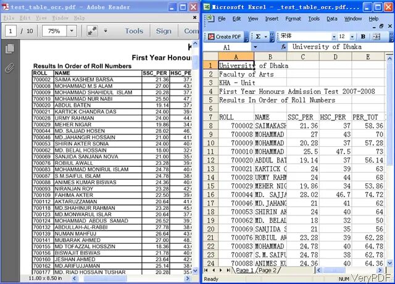Open the 75% zoom level dropdown arrow
Viewport: 395px width, 284px height.
(x=72, y=31)
